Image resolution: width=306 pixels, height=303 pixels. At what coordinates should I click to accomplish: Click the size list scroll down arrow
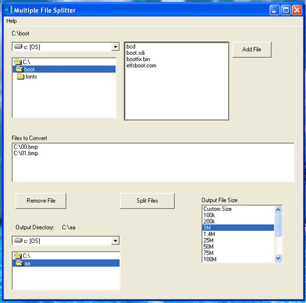(278, 259)
